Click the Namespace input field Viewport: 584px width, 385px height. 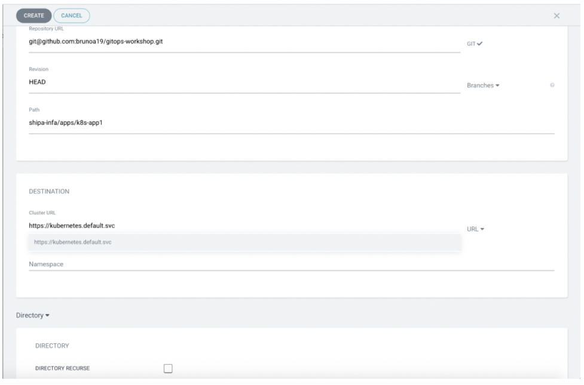(291, 264)
